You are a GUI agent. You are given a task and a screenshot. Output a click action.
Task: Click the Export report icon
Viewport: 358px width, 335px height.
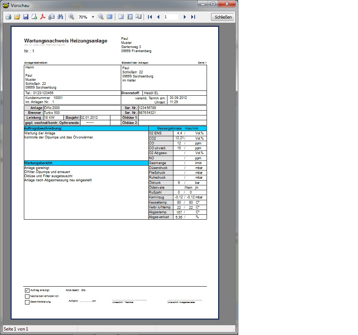[x=34, y=17]
